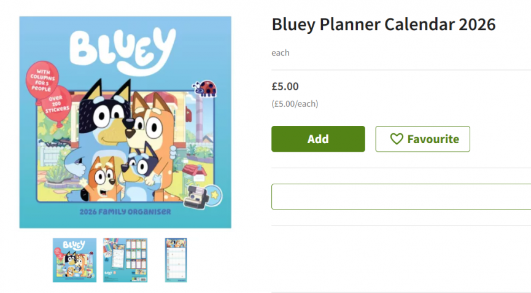Click the '(£5.00/each)' unit price text

[x=295, y=104]
